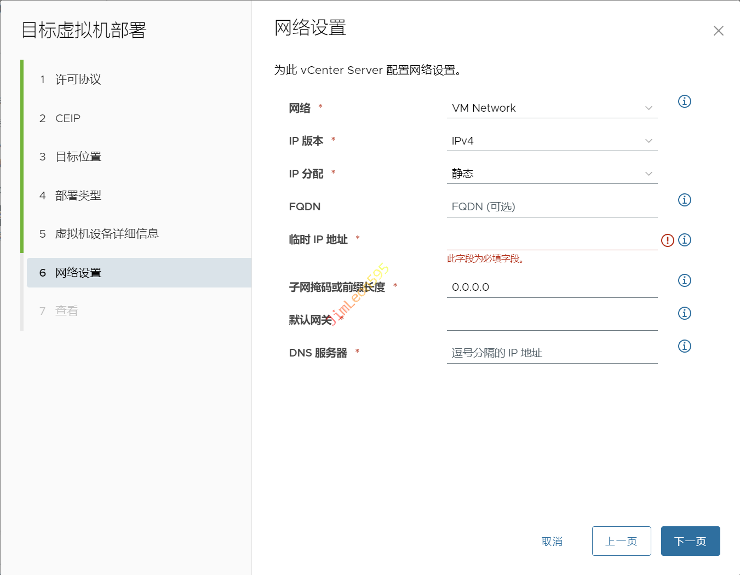
Task: Focus the FQDN (可选) input field
Action: pos(552,206)
